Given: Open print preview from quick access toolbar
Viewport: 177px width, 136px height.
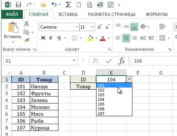Looking at the screenshot, I should [x=90, y=5].
